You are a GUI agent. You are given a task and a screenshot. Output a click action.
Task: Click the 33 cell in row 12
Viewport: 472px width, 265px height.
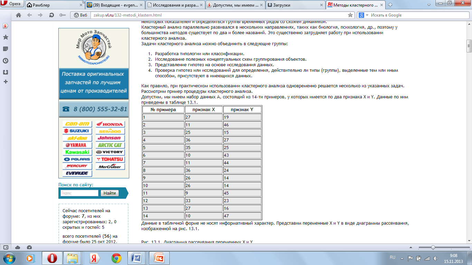[204, 200]
